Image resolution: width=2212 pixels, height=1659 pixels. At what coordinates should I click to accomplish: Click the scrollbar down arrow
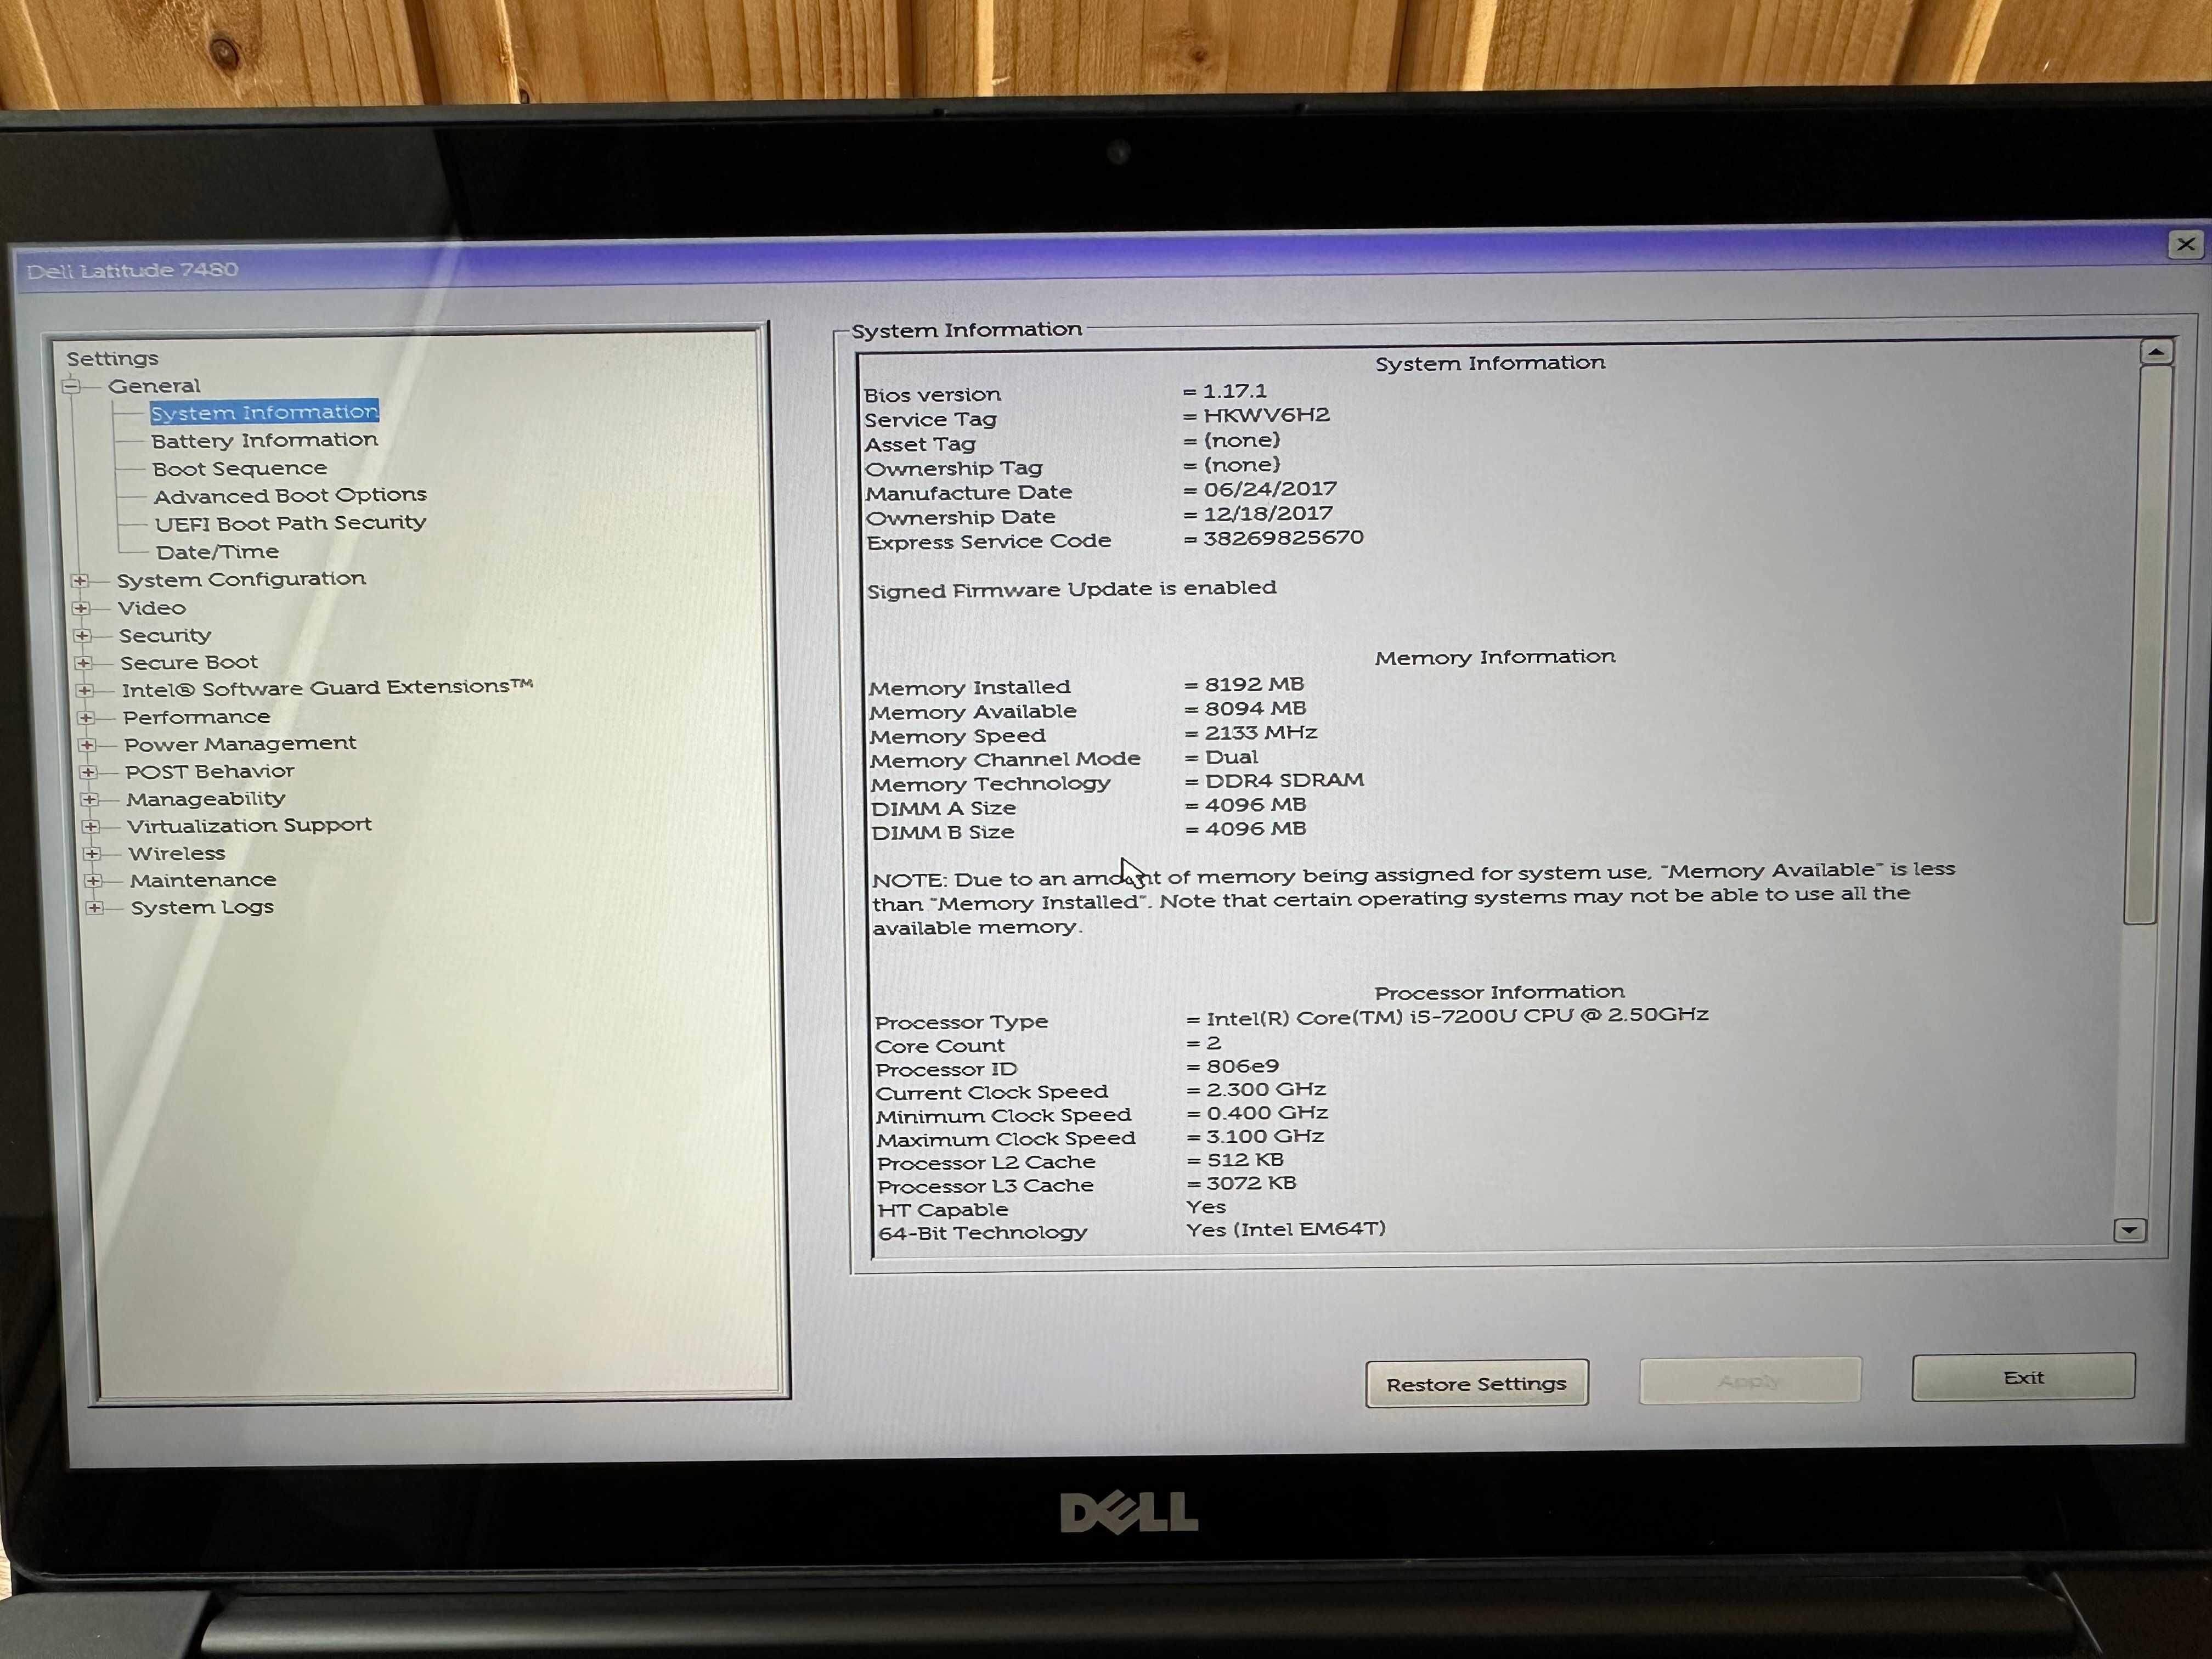tap(2129, 1230)
